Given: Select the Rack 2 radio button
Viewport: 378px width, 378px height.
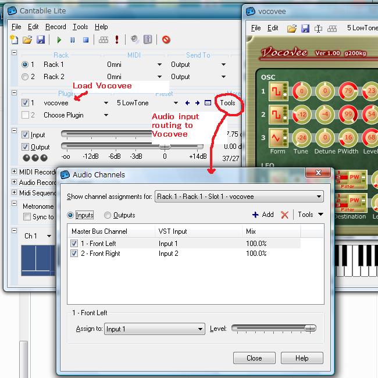Looking at the screenshot, I should tap(25, 77).
